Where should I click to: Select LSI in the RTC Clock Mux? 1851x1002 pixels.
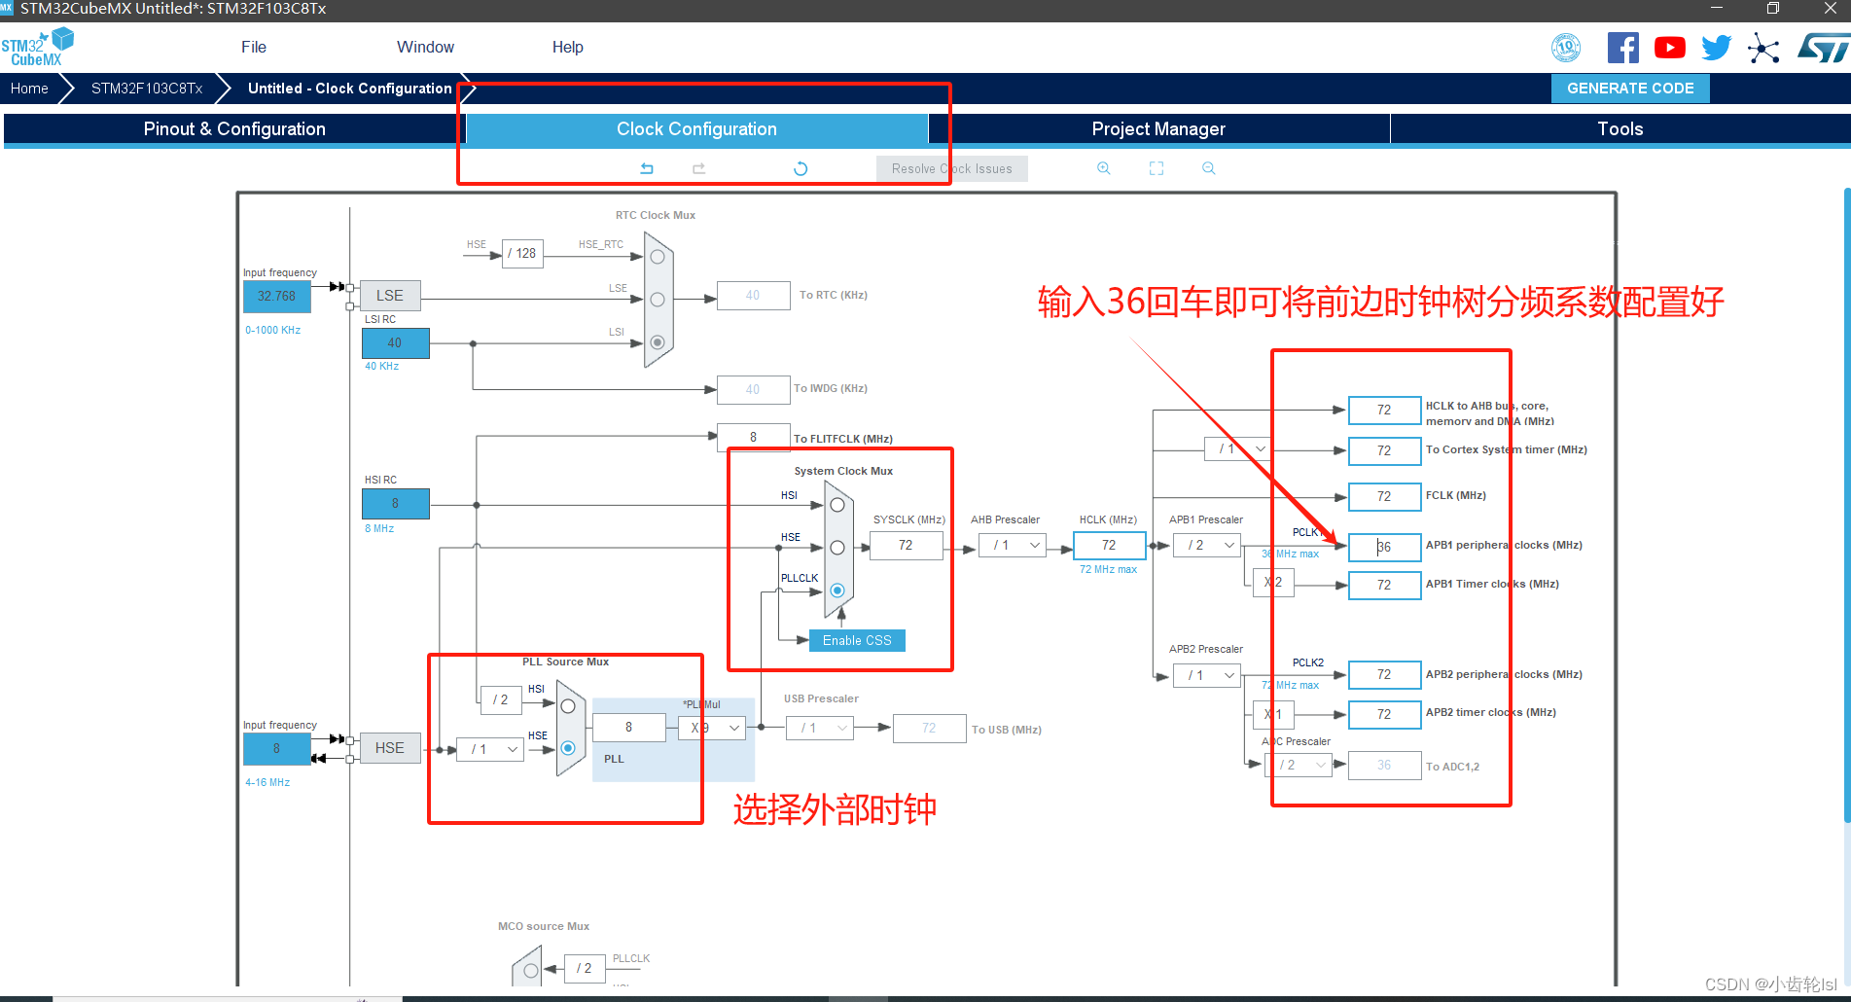coord(658,342)
